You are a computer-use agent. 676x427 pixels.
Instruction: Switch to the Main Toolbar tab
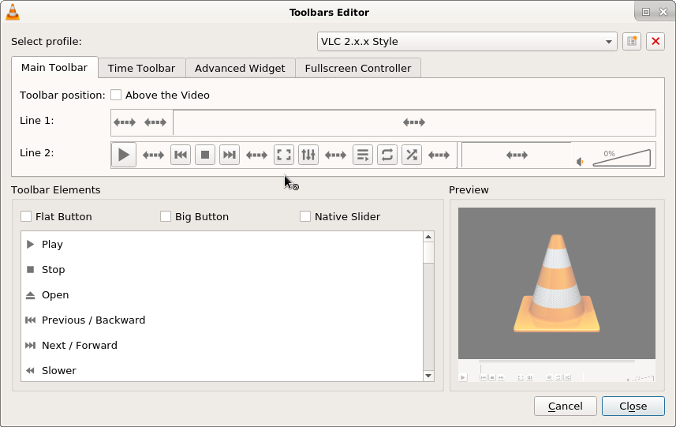[54, 67]
